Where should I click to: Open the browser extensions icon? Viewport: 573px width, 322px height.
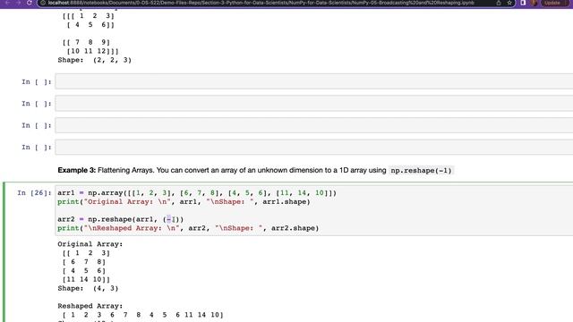coord(523,3)
